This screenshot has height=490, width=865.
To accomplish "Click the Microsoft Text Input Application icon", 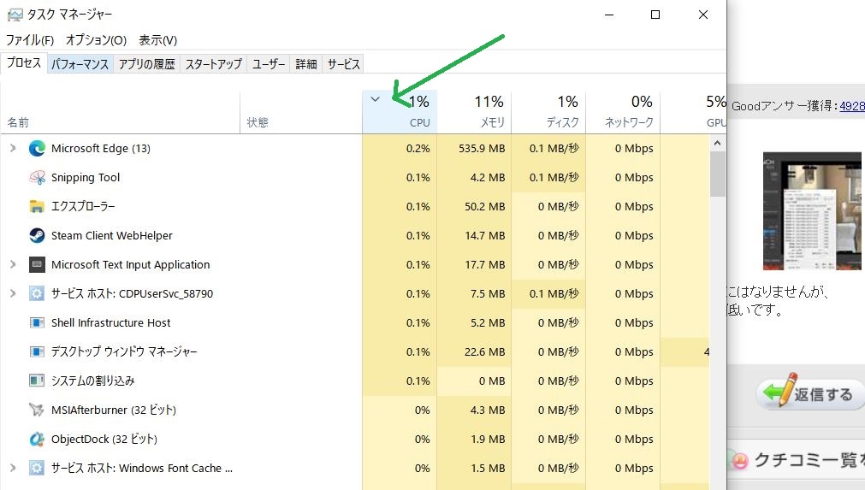I will tap(37, 264).
